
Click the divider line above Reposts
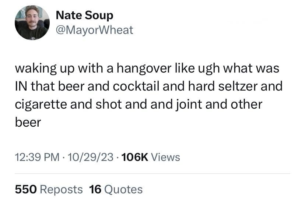(152, 173)
